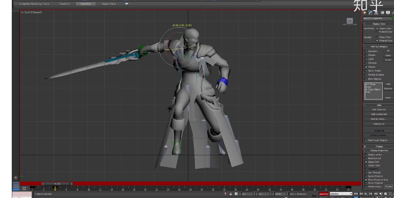This screenshot has height=198, width=394.
Task: Click the Unhide All button
Action: (379, 131)
